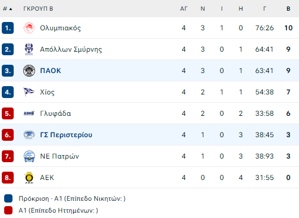This screenshot has height=218, width=299.
Task: Open the ΠΑΟΚ team name link
Action: pyautogui.click(x=51, y=71)
